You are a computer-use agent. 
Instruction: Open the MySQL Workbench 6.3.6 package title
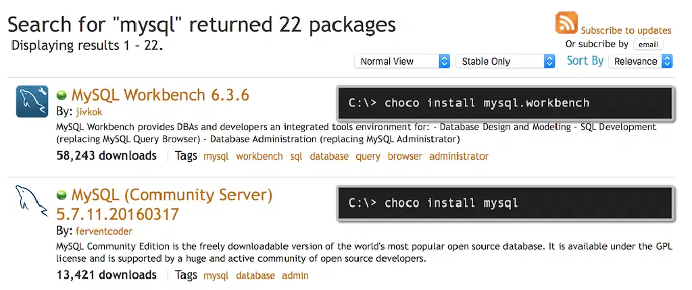point(160,95)
